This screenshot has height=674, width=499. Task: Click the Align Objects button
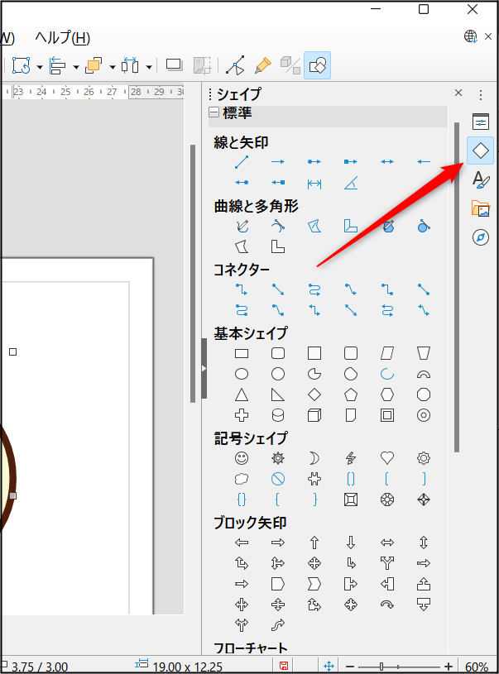[x=58, y=65]
